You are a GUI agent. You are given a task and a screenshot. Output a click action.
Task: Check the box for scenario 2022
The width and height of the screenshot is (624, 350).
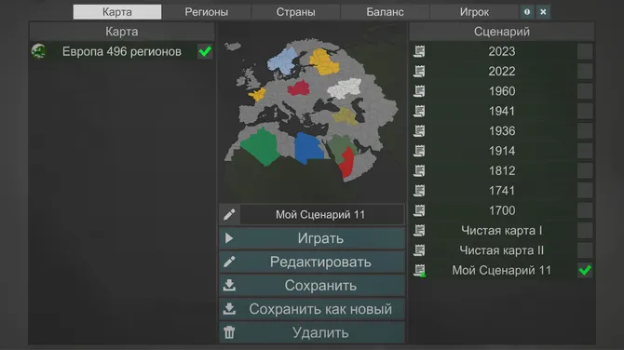(585, 71)
